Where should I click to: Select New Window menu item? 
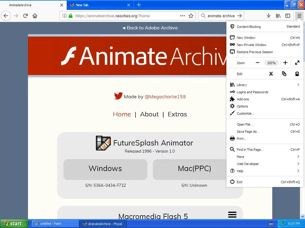click(265, 38)
